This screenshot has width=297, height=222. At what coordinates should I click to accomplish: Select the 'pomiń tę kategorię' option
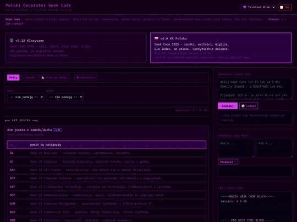pyautogui.click(x=107, y=145)
